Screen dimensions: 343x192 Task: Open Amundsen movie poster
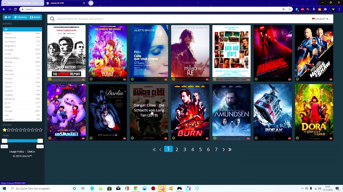[232, 112]
